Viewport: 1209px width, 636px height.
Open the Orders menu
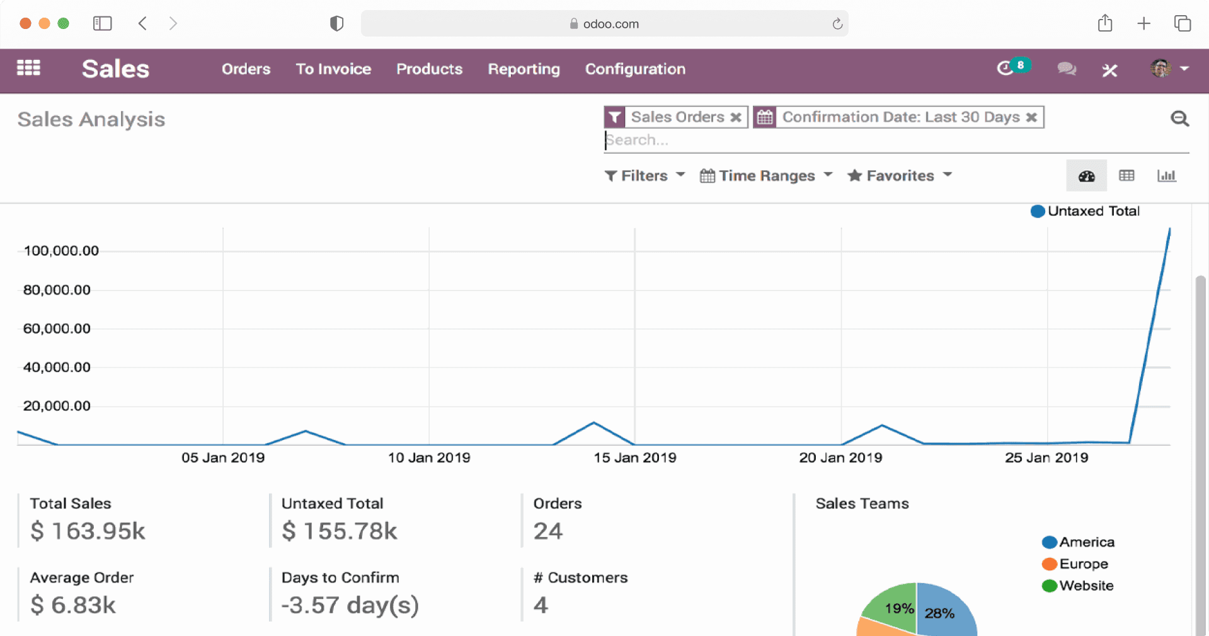(246, 69)
